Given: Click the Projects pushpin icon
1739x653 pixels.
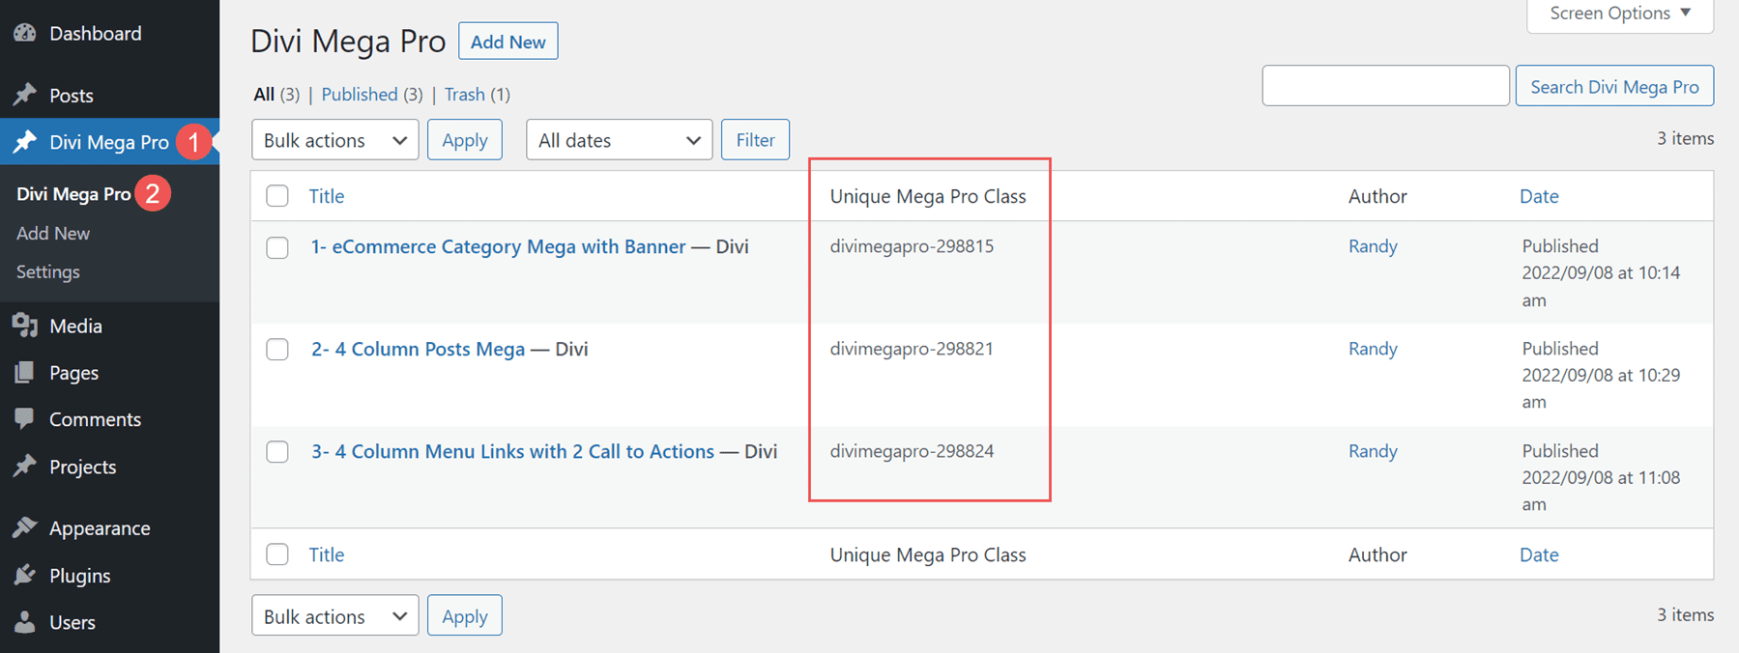Looking at the screenshot, I should click(25, 467).
